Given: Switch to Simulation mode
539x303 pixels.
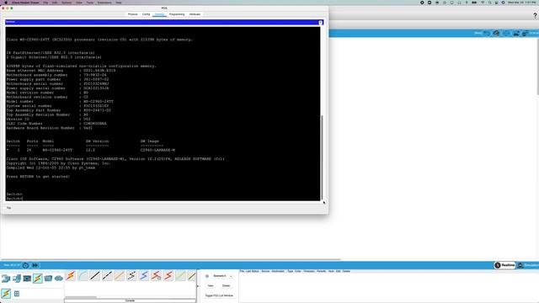Looking at the screenshot, I should point(528,265).
